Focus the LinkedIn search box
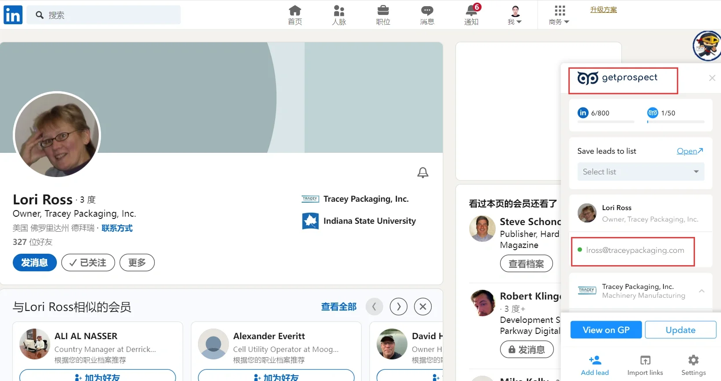The width and height of the screenshot is (721, 381). click(x=104, y=15)
